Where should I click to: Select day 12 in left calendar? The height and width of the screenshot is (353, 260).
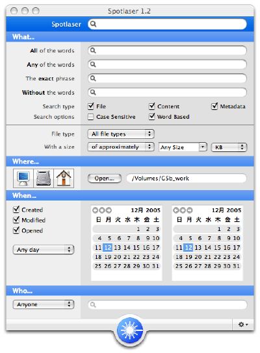point(107,248)
